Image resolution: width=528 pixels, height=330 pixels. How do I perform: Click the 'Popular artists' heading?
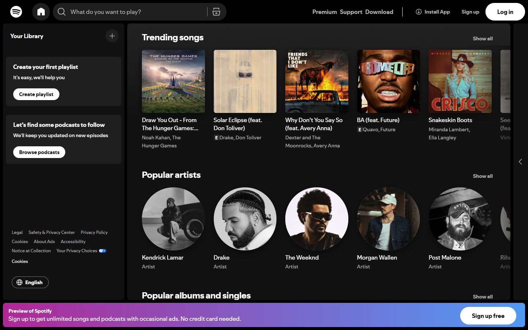171,175
